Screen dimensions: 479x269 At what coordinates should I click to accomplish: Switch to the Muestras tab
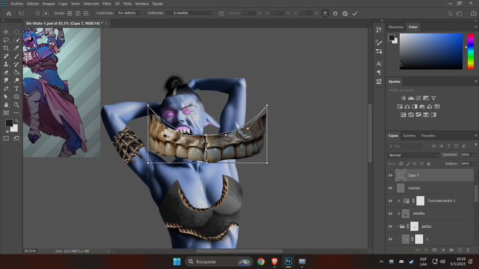click(x=396, y=27)
